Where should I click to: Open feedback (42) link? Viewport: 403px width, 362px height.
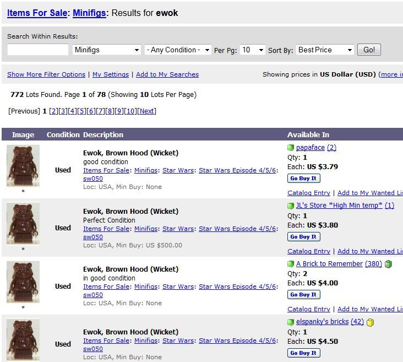click(x=357, y=322)
